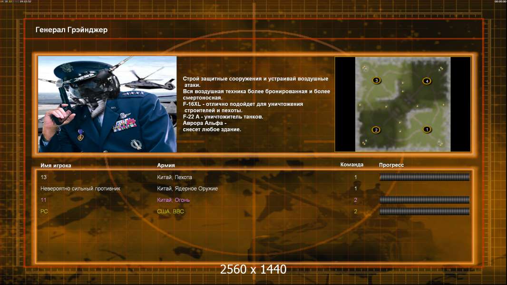Click the General Granger portrait image
The height and width of the screenshot is (285, 507).
click(x=107, y=104)
